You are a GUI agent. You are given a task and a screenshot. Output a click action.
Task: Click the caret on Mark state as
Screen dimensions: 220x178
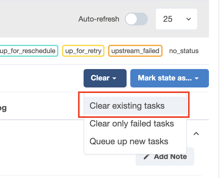click(197, 79)
